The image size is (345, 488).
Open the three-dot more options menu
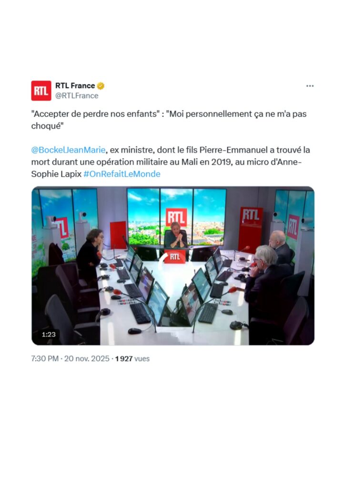point(310,86)
